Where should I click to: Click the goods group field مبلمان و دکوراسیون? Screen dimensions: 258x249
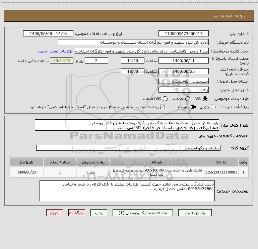[128, 148]
